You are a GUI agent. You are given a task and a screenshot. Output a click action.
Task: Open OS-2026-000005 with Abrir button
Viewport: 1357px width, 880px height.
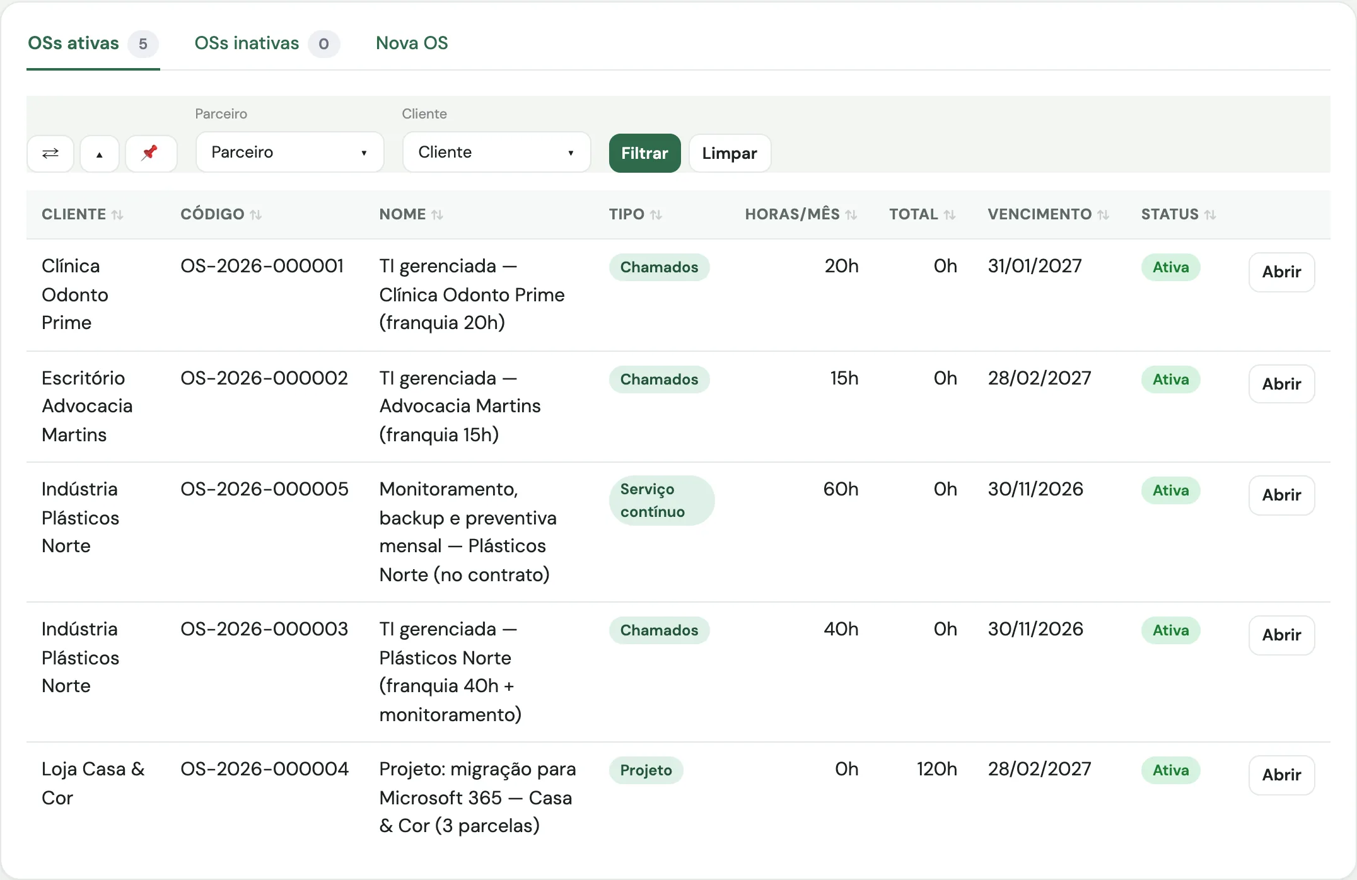(x=1281, y=495)
